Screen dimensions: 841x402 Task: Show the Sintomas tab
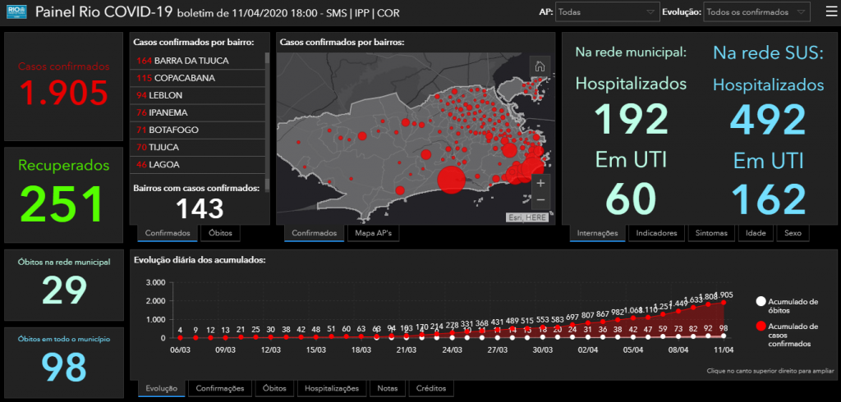[710, 234]
